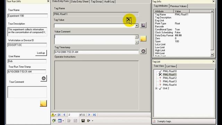Click the Value column header
Viewport: 222px width, 125px height.
click(x=181, y=11)
